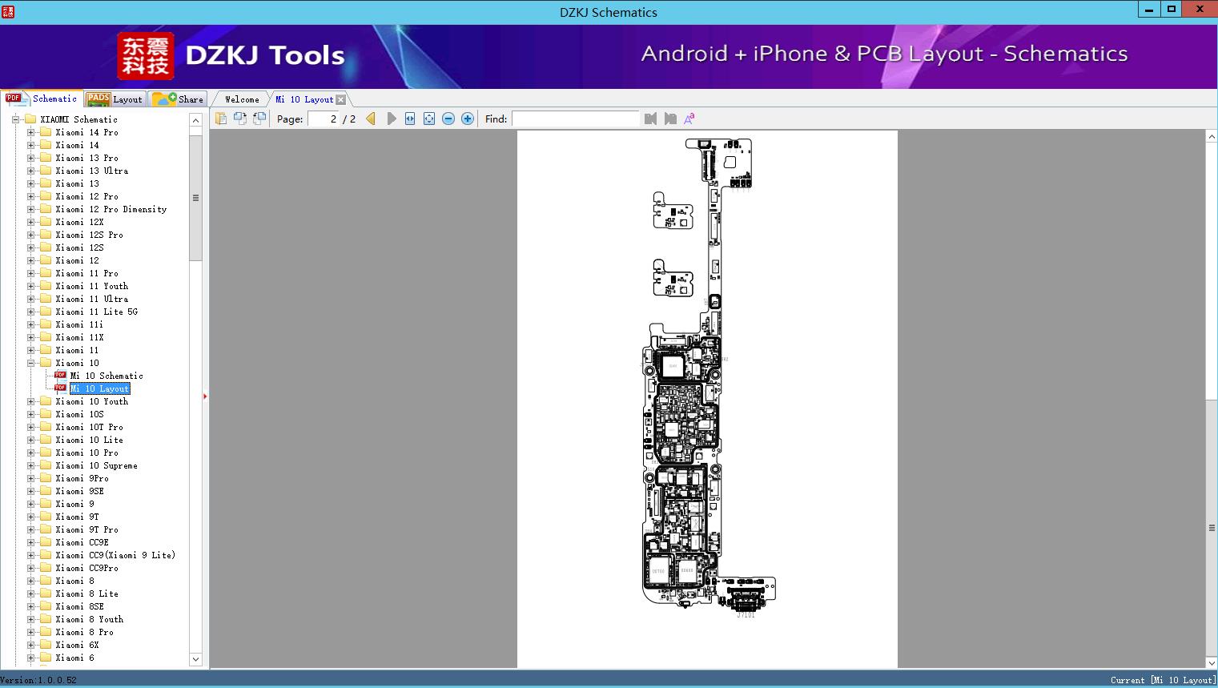Click the document viewer scroll down arrow

pyautogui.click(x=1212, y=662)
